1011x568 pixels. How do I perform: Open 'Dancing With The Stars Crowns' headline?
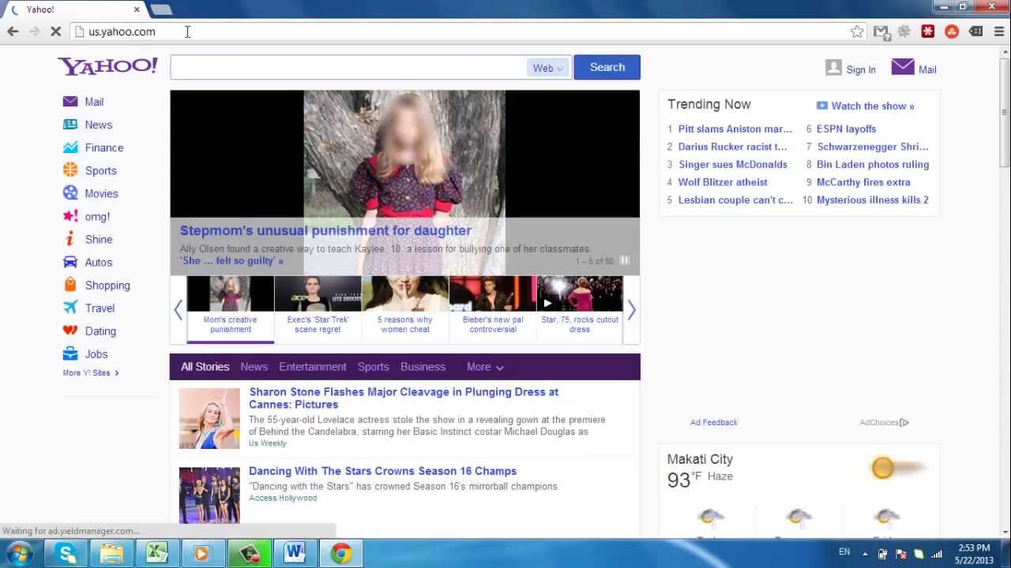[x=383, y=471]
